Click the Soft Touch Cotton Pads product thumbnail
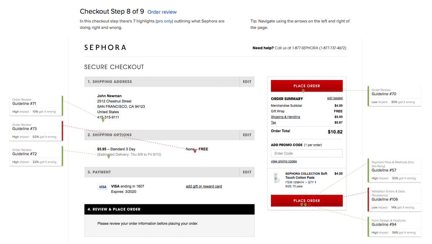Screen dimensions: 432x244 pos(276,177)
